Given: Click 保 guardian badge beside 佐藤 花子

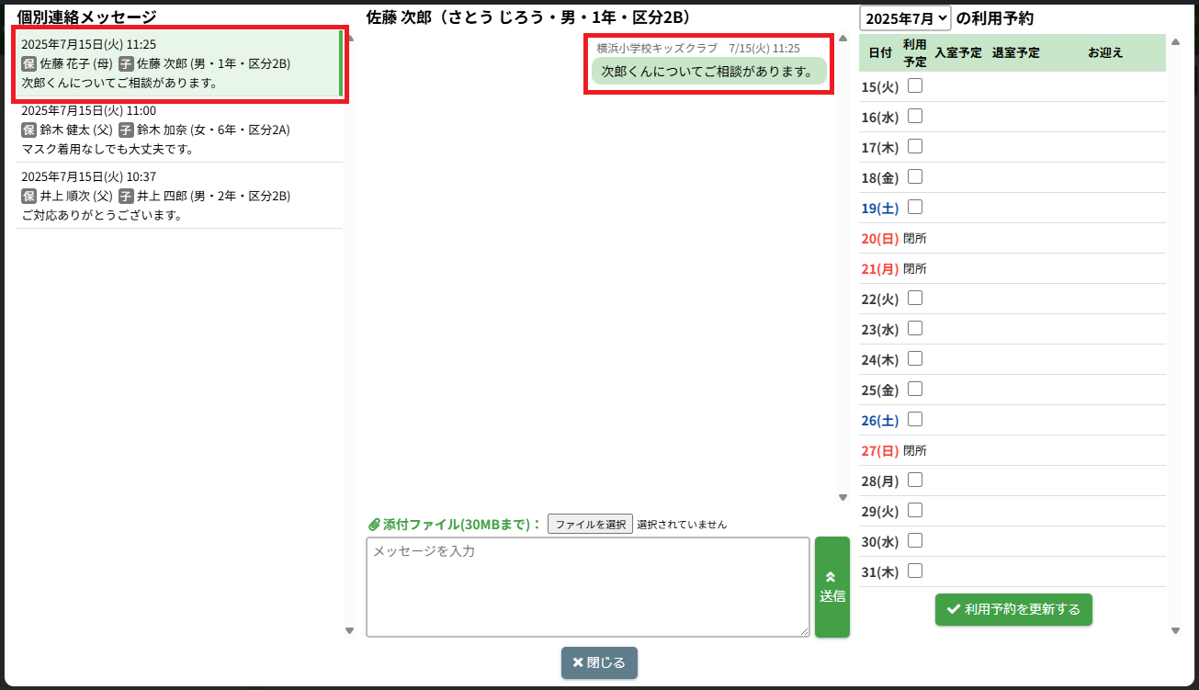Looking at the screenshot, I should 28,64.
